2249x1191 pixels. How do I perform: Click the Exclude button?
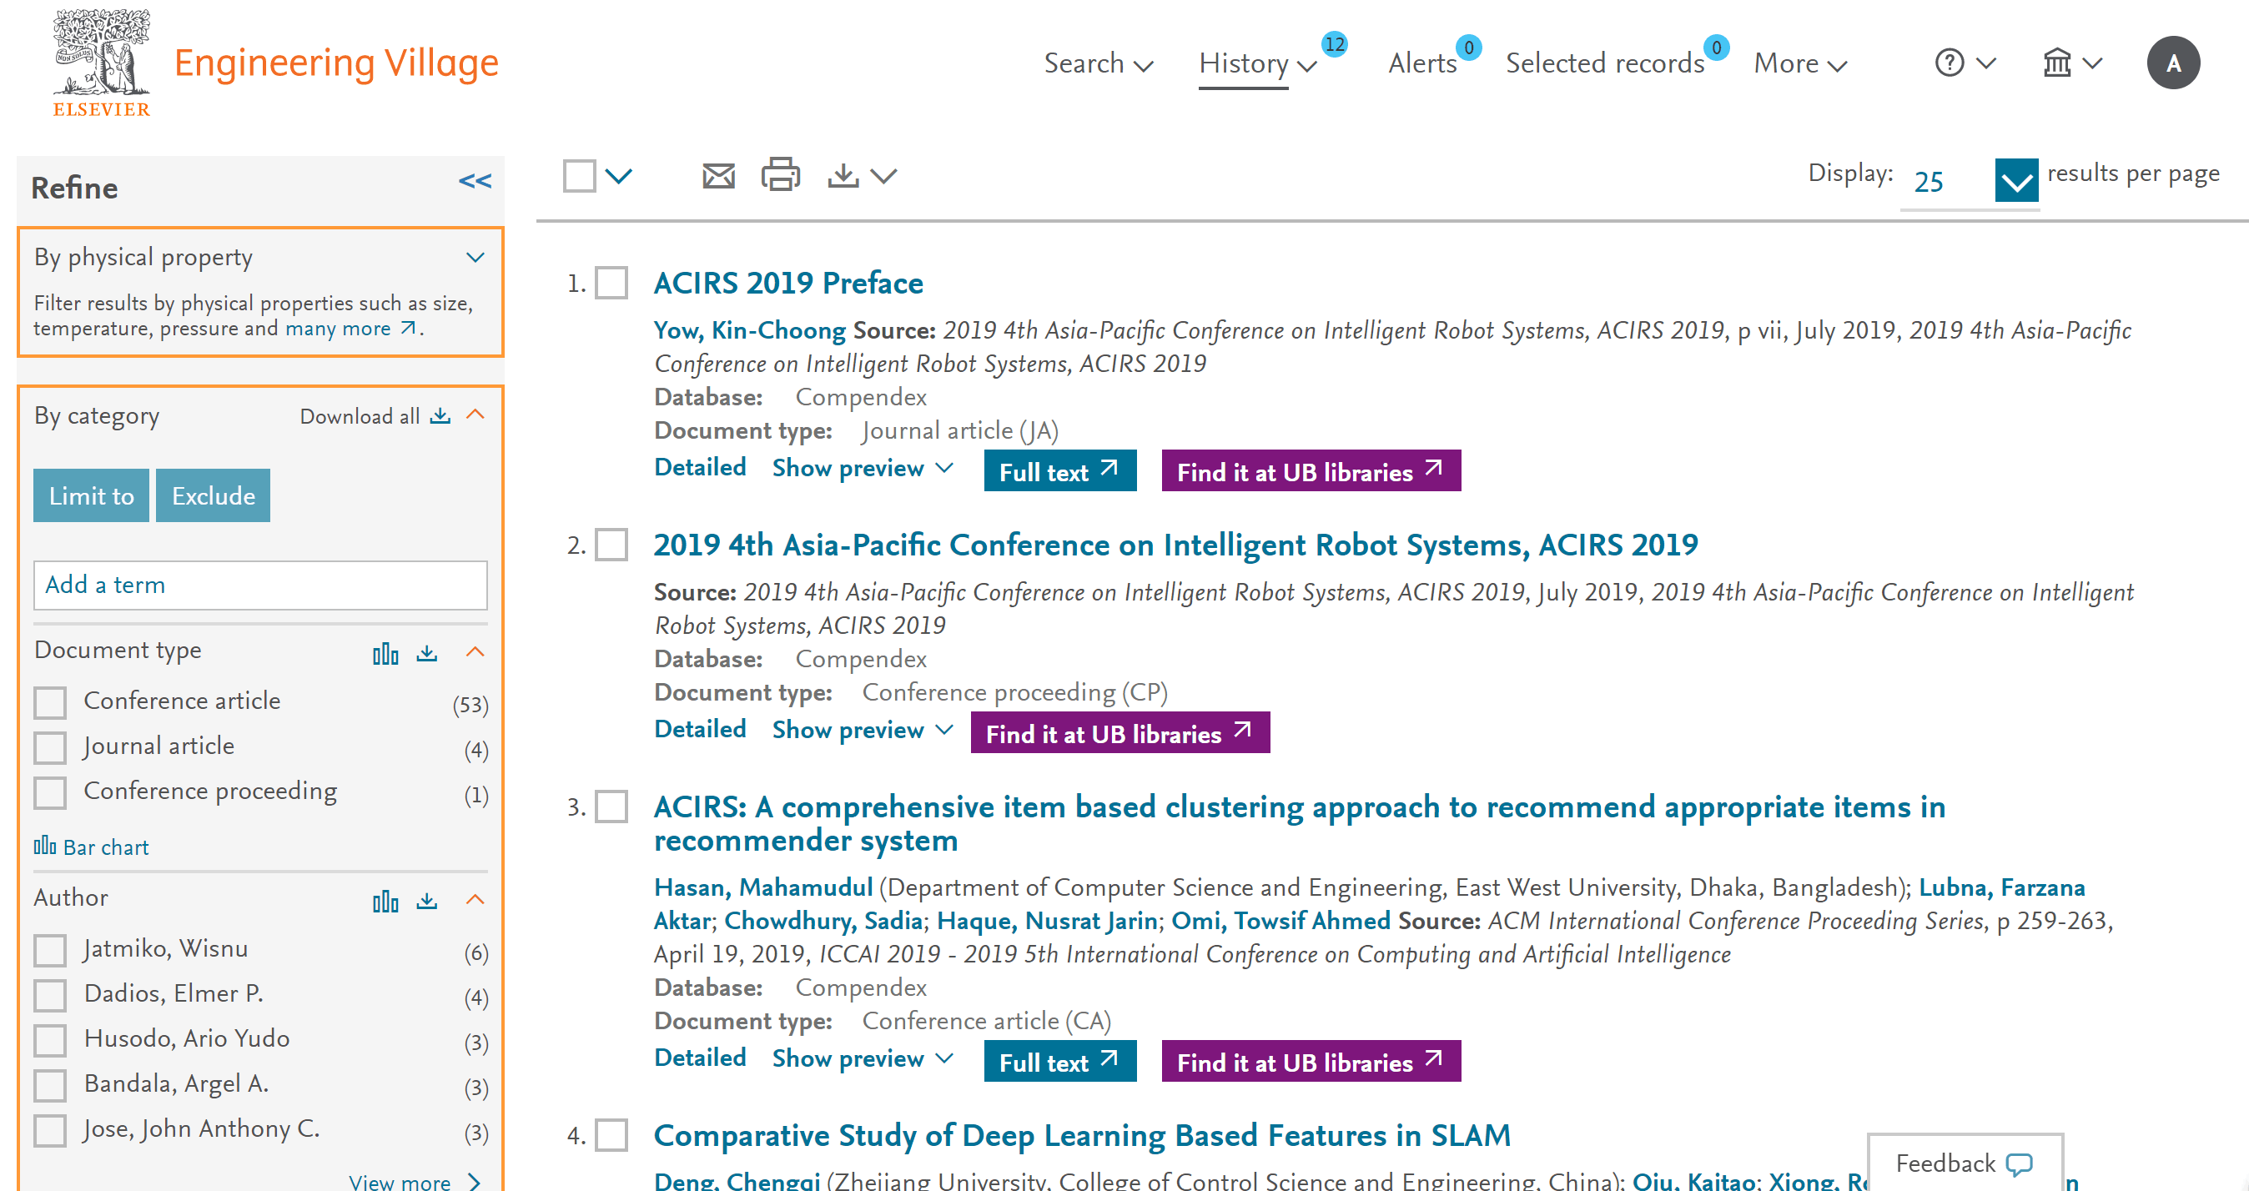213,496
